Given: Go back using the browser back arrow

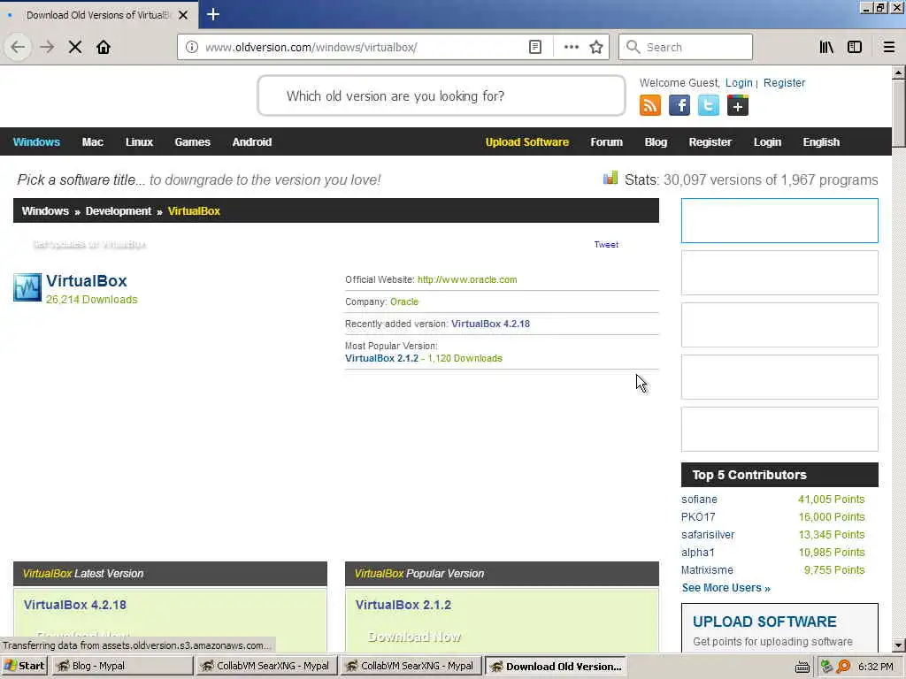Looking at the screenshot, I should click(18, 47).
